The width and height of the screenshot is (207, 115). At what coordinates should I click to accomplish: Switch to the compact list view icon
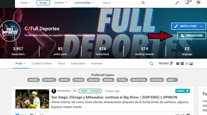[x=178, y=64]
